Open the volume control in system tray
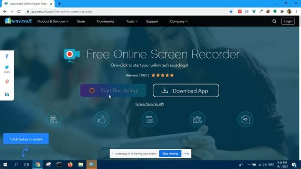The width and height of the screenshot is (301, 169). point(264,165)
